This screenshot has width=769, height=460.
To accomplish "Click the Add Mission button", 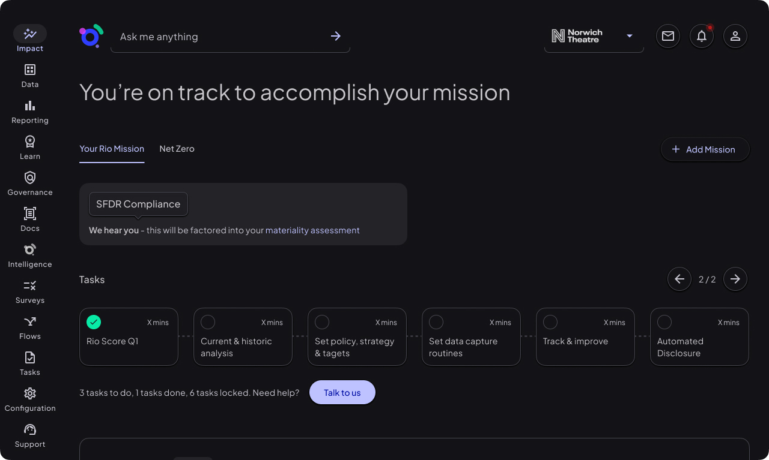I will tap(705, 149).
